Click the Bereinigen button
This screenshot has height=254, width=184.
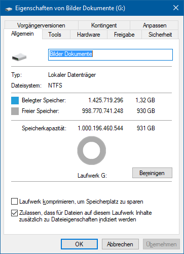152,173
